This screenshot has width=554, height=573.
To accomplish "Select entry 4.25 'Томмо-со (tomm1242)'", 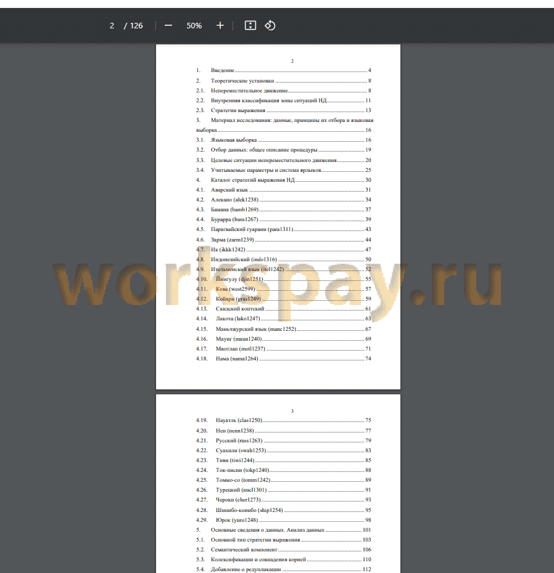I will tap(284, 480).
